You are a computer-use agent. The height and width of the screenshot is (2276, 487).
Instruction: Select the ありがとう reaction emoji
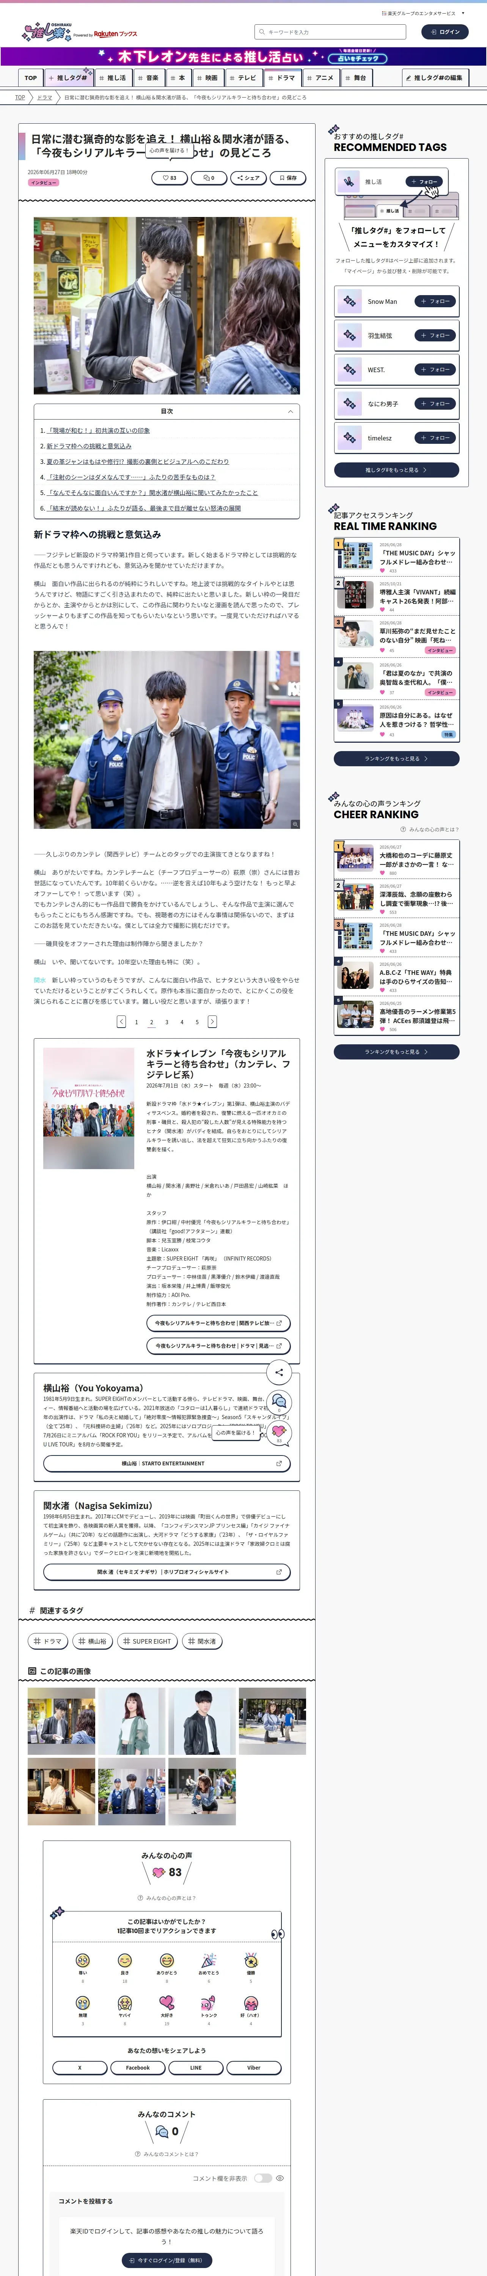tap(166, 1960)
